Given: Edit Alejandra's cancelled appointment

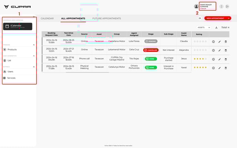Looking at the screenshot, I should [x=219, y=50].
